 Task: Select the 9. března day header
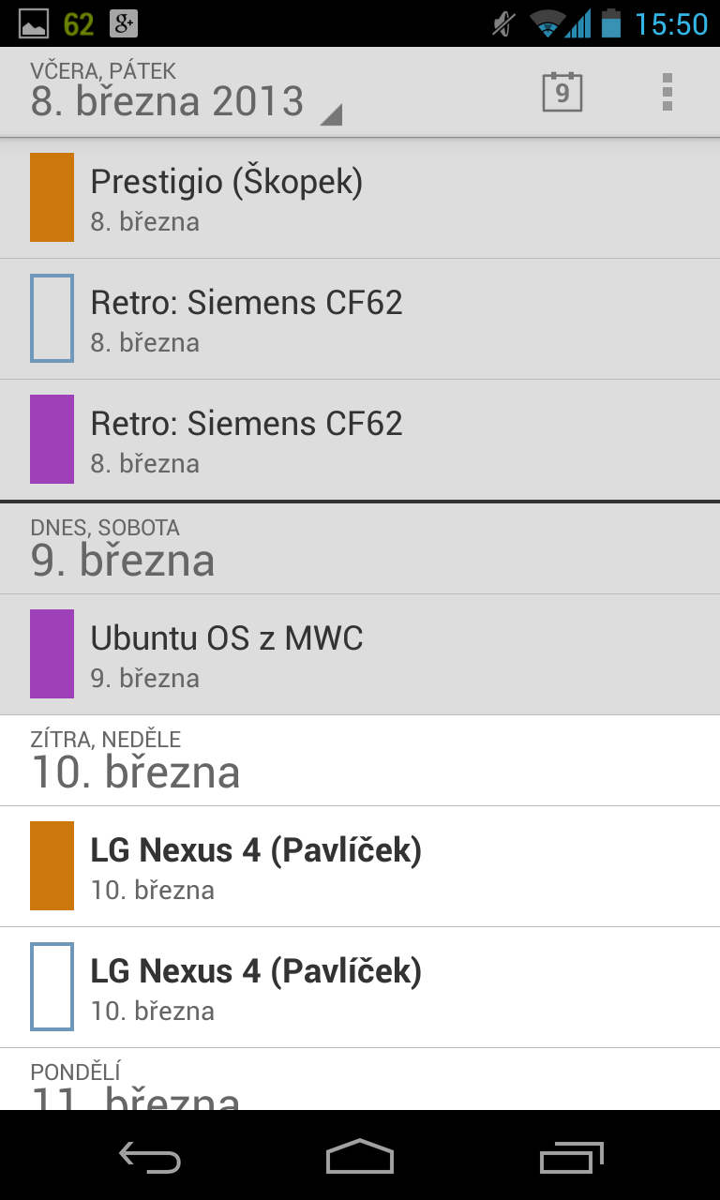360,548
